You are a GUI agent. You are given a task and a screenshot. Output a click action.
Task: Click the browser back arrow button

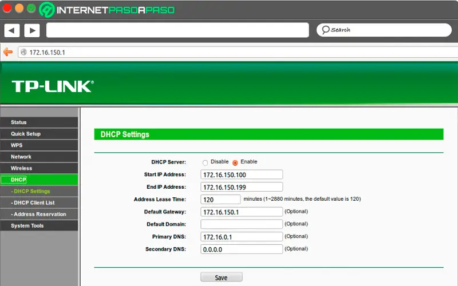(x=11, y=30)
